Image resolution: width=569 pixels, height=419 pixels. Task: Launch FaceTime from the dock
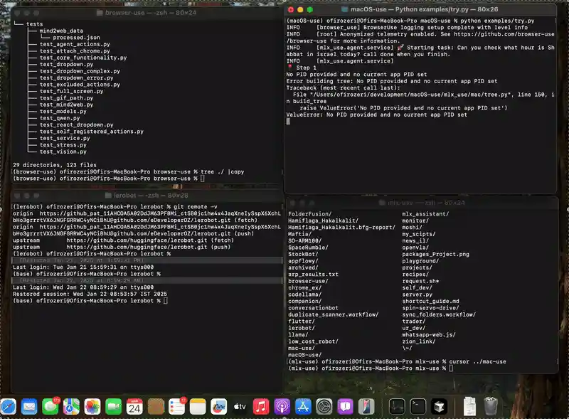tap(113, 406)
